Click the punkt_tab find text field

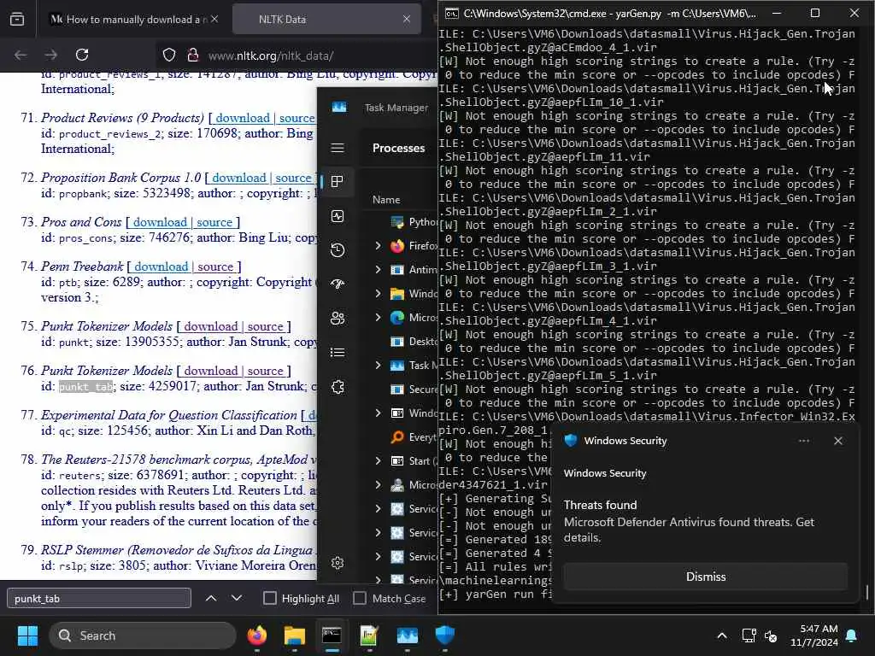99,599
